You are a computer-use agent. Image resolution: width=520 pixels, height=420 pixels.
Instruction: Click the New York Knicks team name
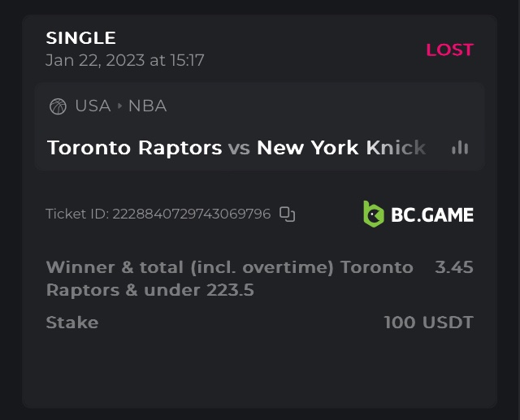coord(341,148)
